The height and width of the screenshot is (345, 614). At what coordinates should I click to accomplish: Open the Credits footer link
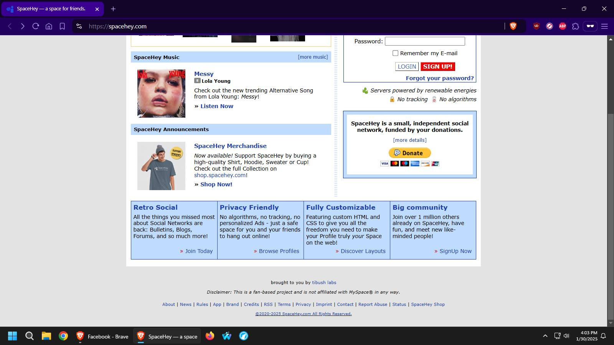(251, 304)
